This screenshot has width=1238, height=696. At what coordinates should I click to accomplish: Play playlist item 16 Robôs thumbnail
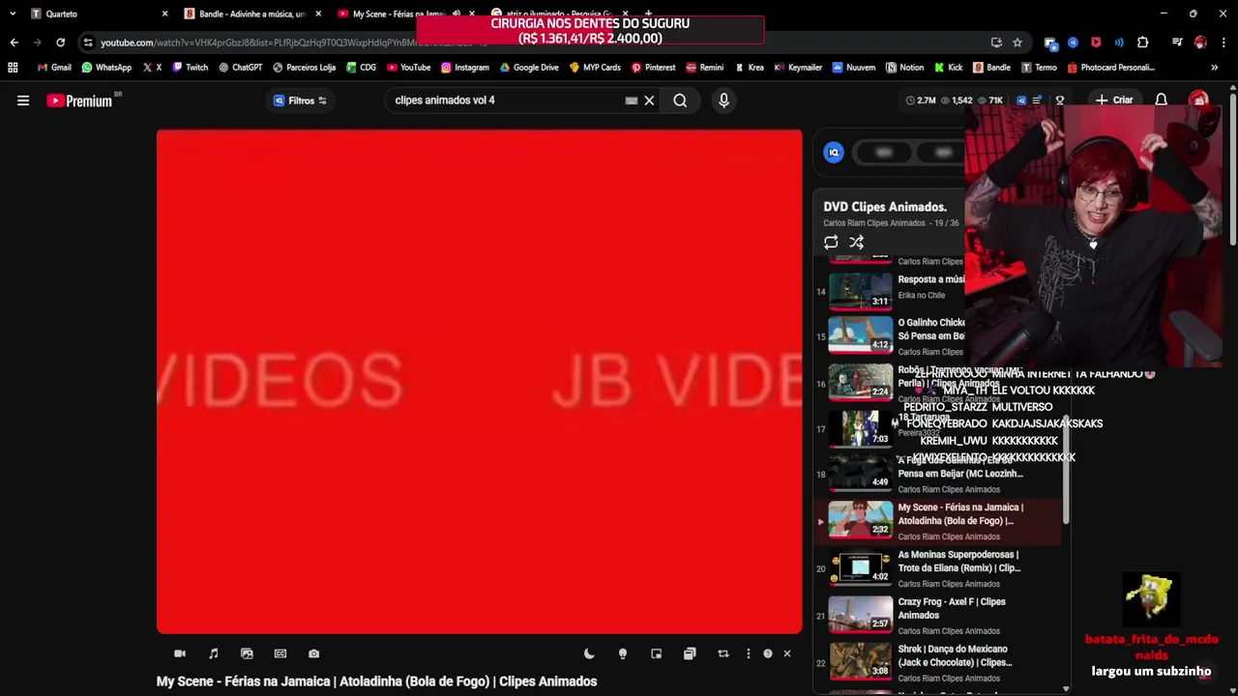(861, 382)
